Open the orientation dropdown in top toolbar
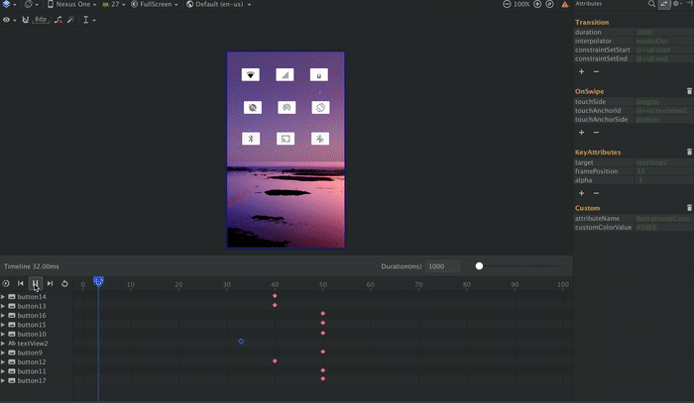Viewport: 694px width, 403px height. pyautogui.click(x=31, y=4)
